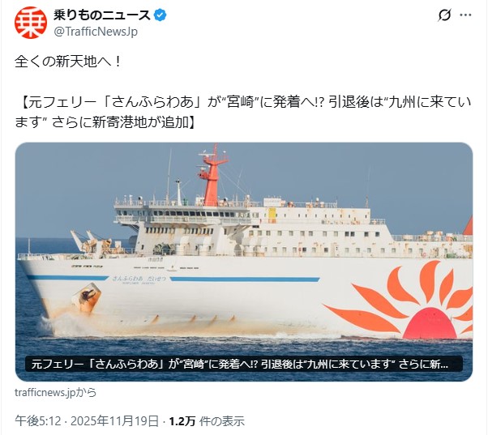
Task: Open the trafficnews.jpから source link
Action: (55, 392)
